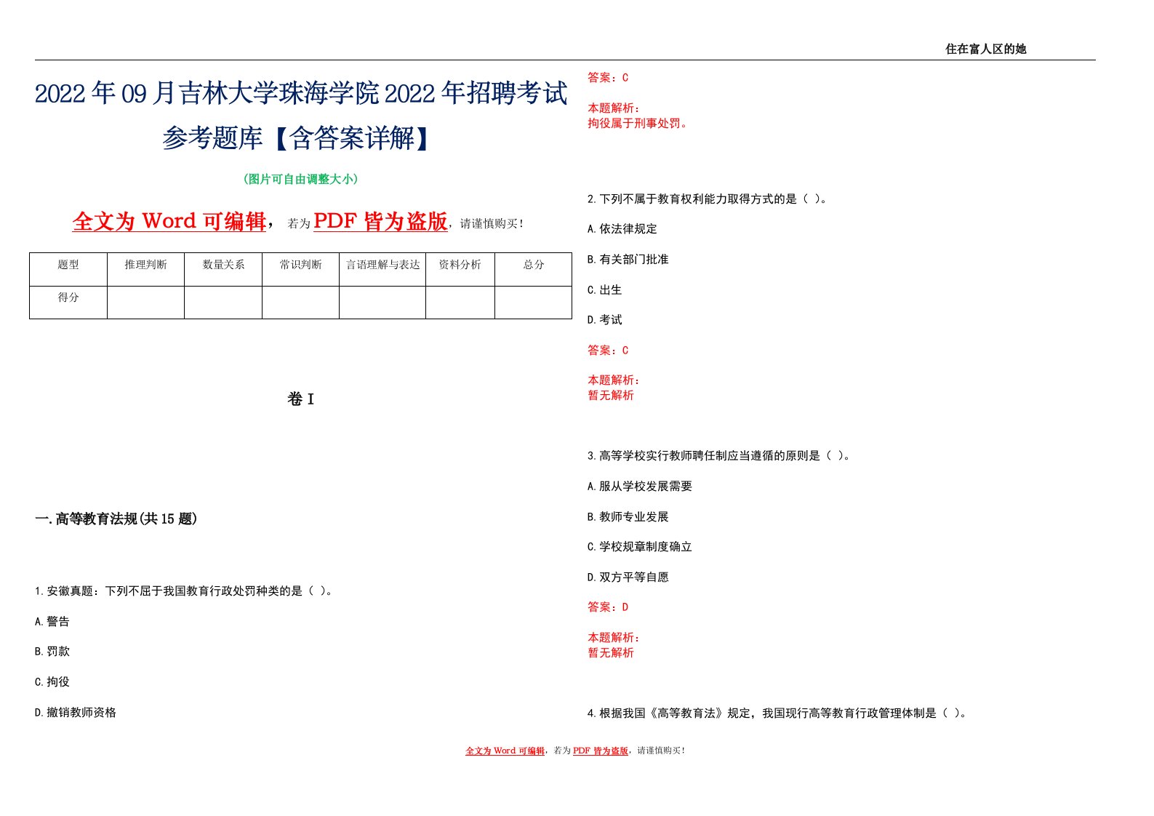Select the 总分 table header cell
The height and width of the screenshot is (816, 1154).
point(534,269)
